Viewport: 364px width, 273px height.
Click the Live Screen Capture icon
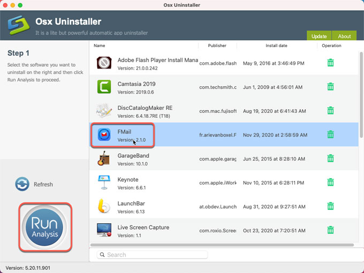click(x=104, y=230)
